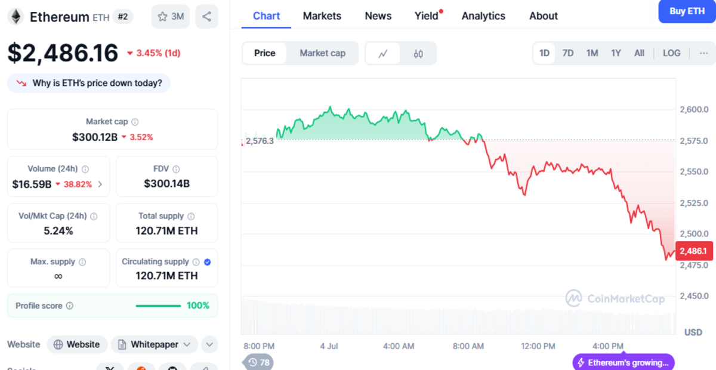
Task: Set chart range to 1Y
Action: point(616,53)
